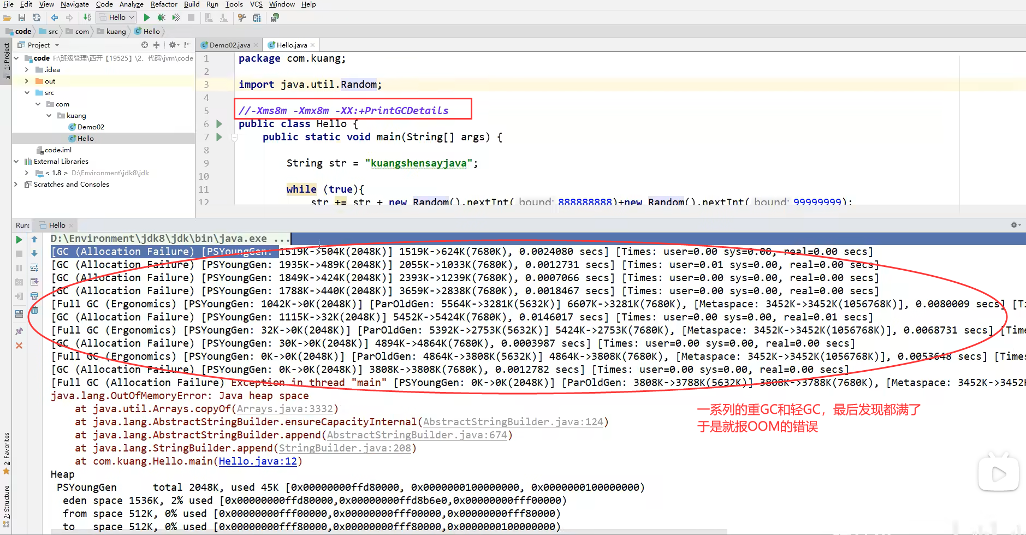The height and width of the screenshot is (535, 1026).
Task: Navigate back with the blue arrow
Action: [x=55, y=17]
